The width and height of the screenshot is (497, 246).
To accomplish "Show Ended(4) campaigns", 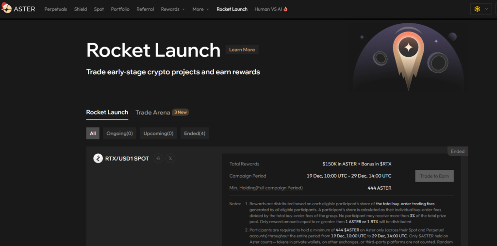I will (195, 133).
